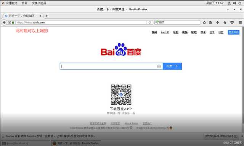Click the network status icon
Image resolution: width=244 pixels, height=146 pixels.
click(229, 3)
